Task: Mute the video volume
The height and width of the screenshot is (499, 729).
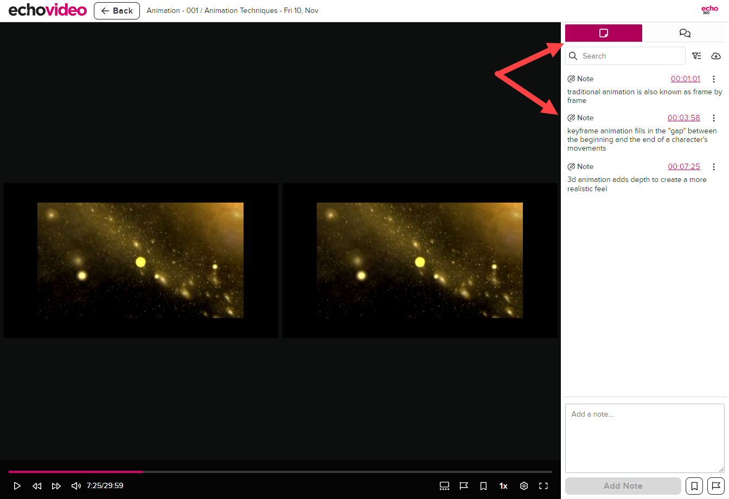Action: tap(76, 486)
